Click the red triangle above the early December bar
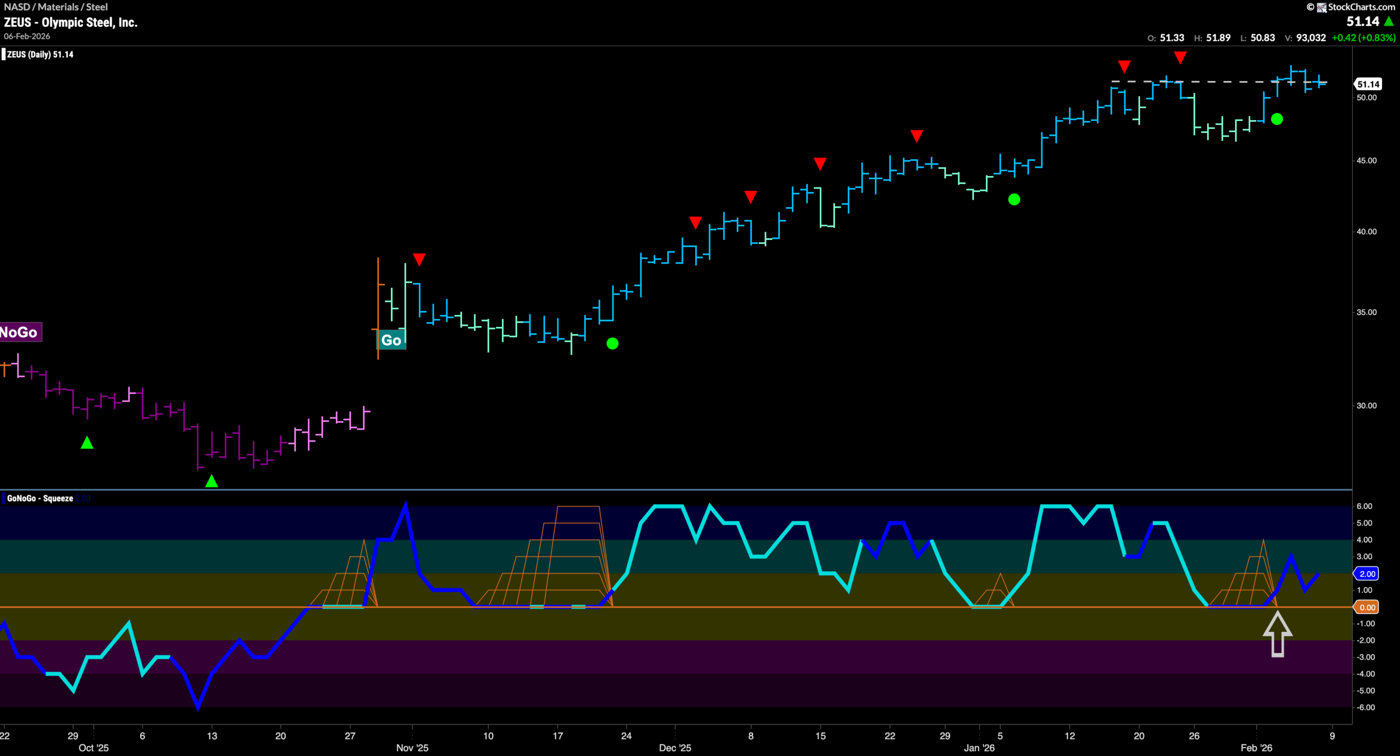 [695, 222]
